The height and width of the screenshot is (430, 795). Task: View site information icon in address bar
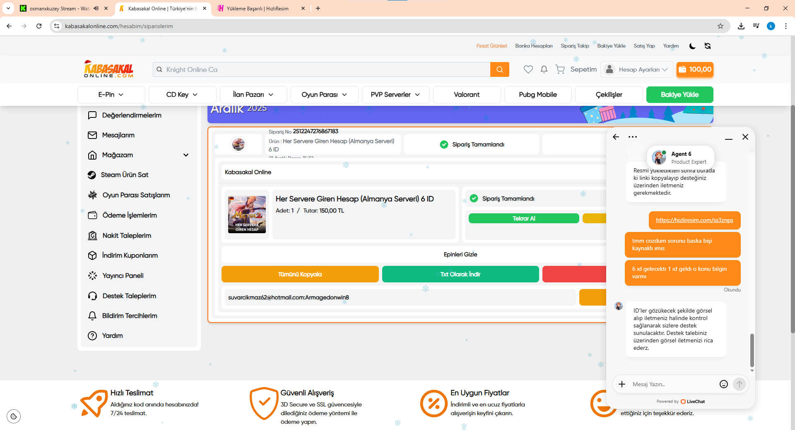tap(57, 26)
